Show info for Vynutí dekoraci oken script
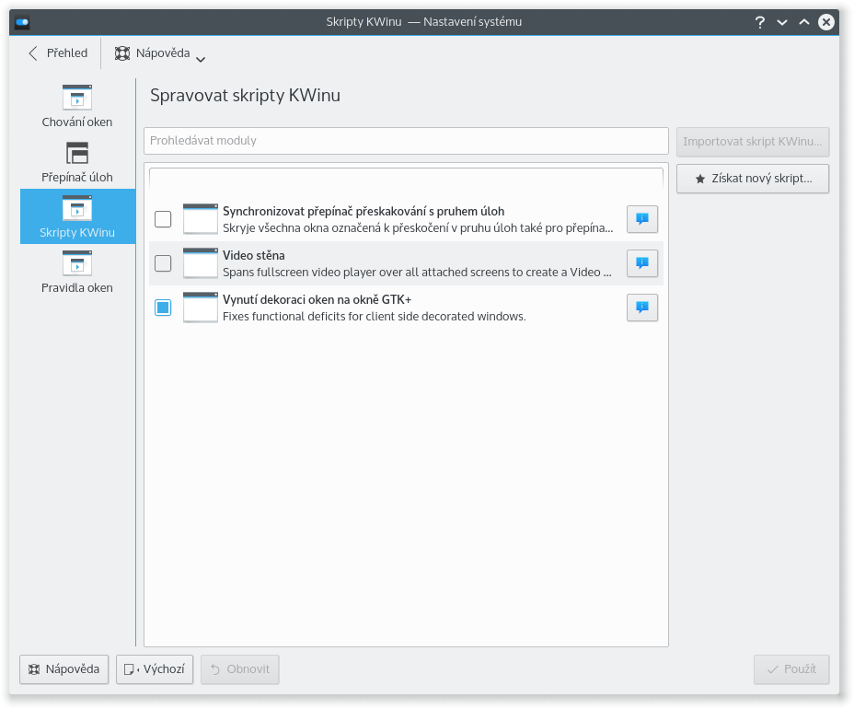Image resolution: width=854 pixels, height=709 pixels. [642, 308]
